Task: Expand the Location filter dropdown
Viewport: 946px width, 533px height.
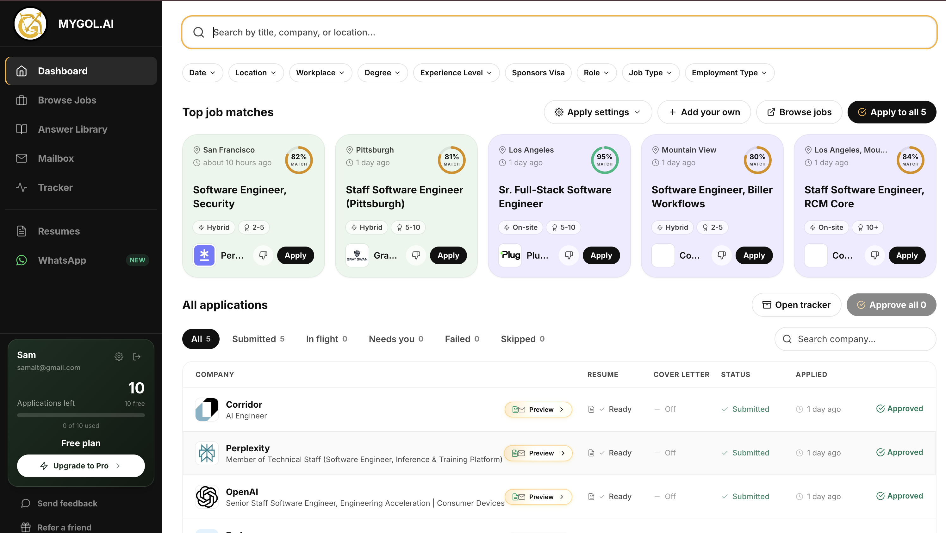Action: click(x=256, y=73)
